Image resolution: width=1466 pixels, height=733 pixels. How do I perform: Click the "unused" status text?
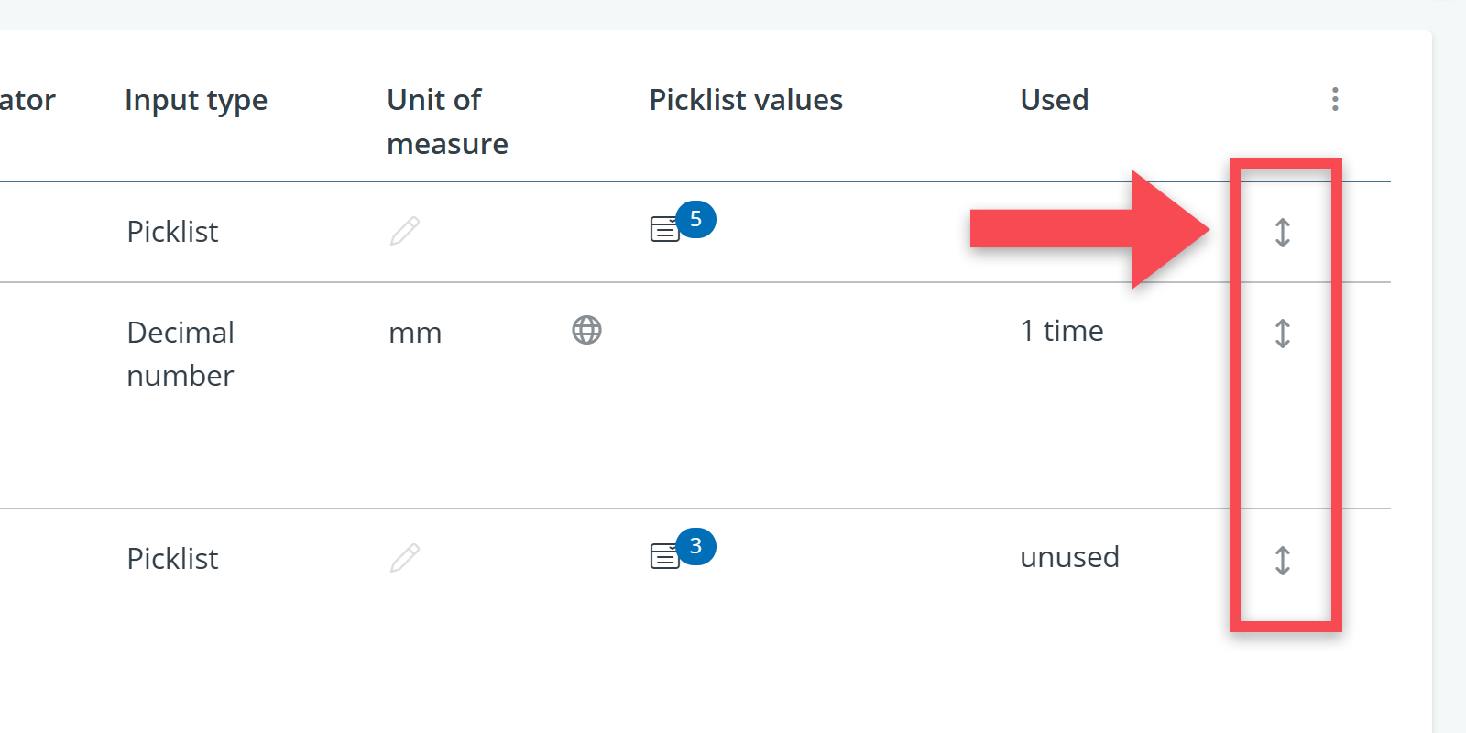(1069, 557)
